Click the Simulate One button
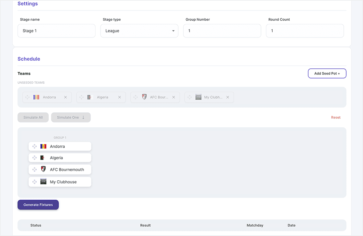 [x=71, y=117]
